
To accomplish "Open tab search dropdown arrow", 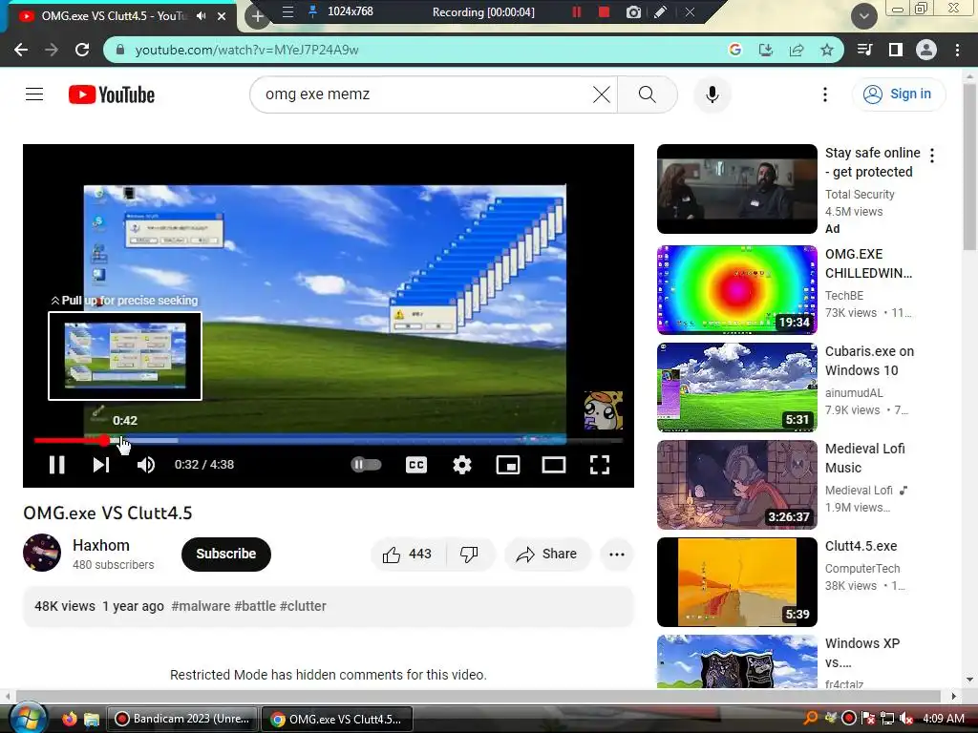I will coord(863,16).
